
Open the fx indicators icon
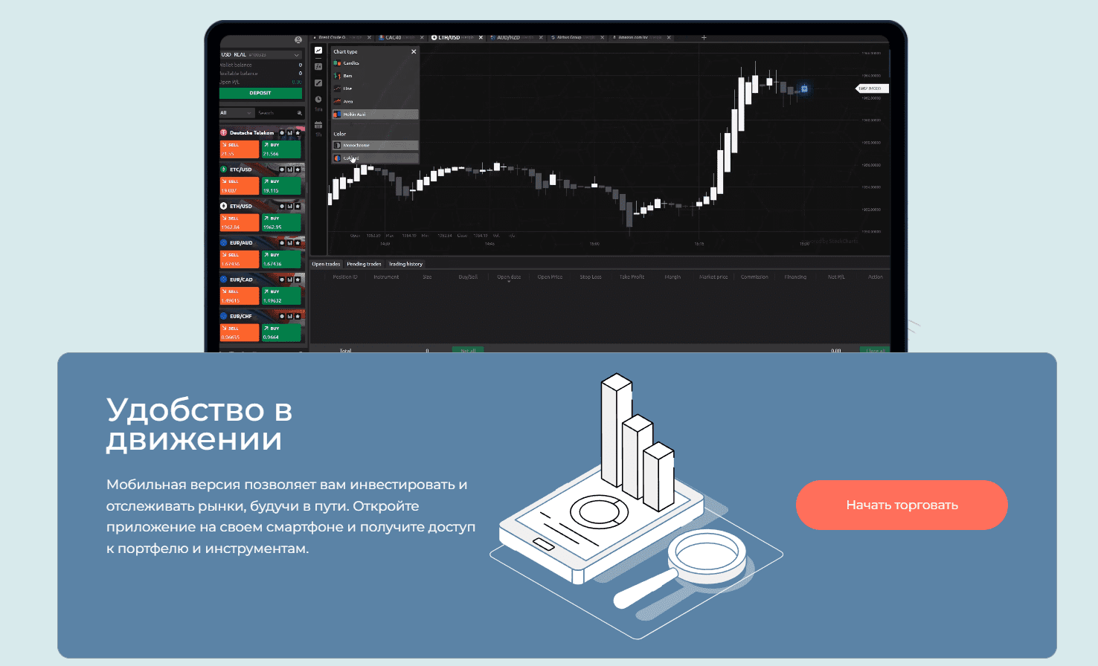click(318, 67)
